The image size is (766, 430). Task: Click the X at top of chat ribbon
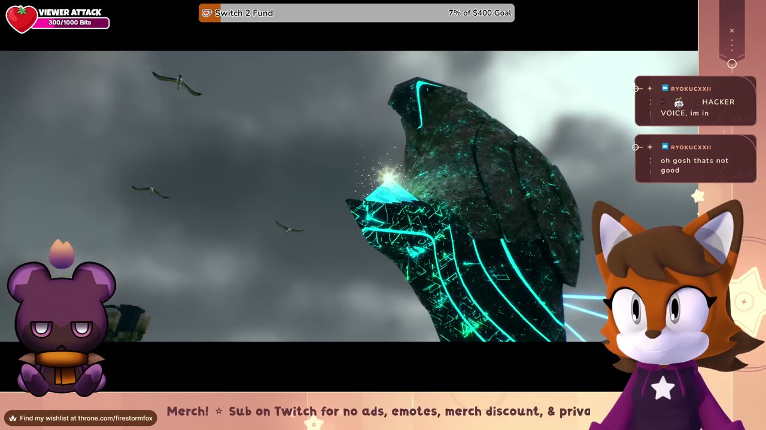tap(731, 30)
